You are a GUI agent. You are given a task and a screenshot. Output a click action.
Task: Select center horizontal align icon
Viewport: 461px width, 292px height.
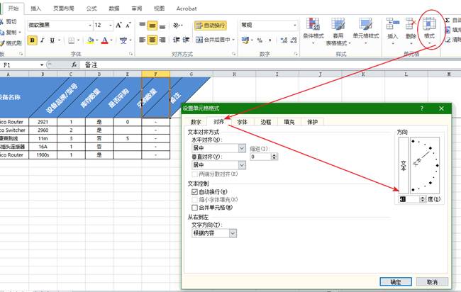pyautogui.click(x=152, y=40)
